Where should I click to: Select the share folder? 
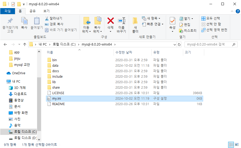(x=56, y=88)
